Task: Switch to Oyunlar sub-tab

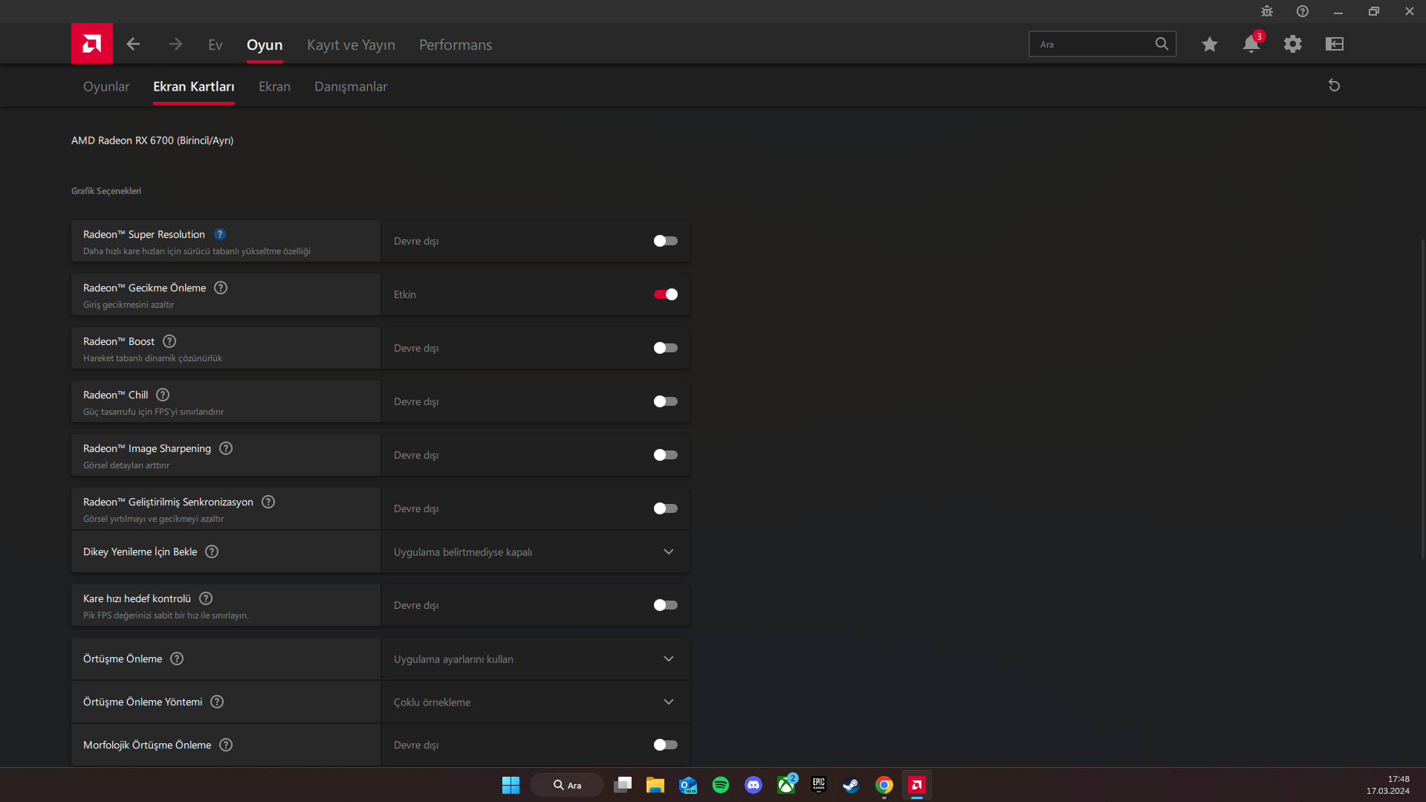Action: click(x=106, y=86)
